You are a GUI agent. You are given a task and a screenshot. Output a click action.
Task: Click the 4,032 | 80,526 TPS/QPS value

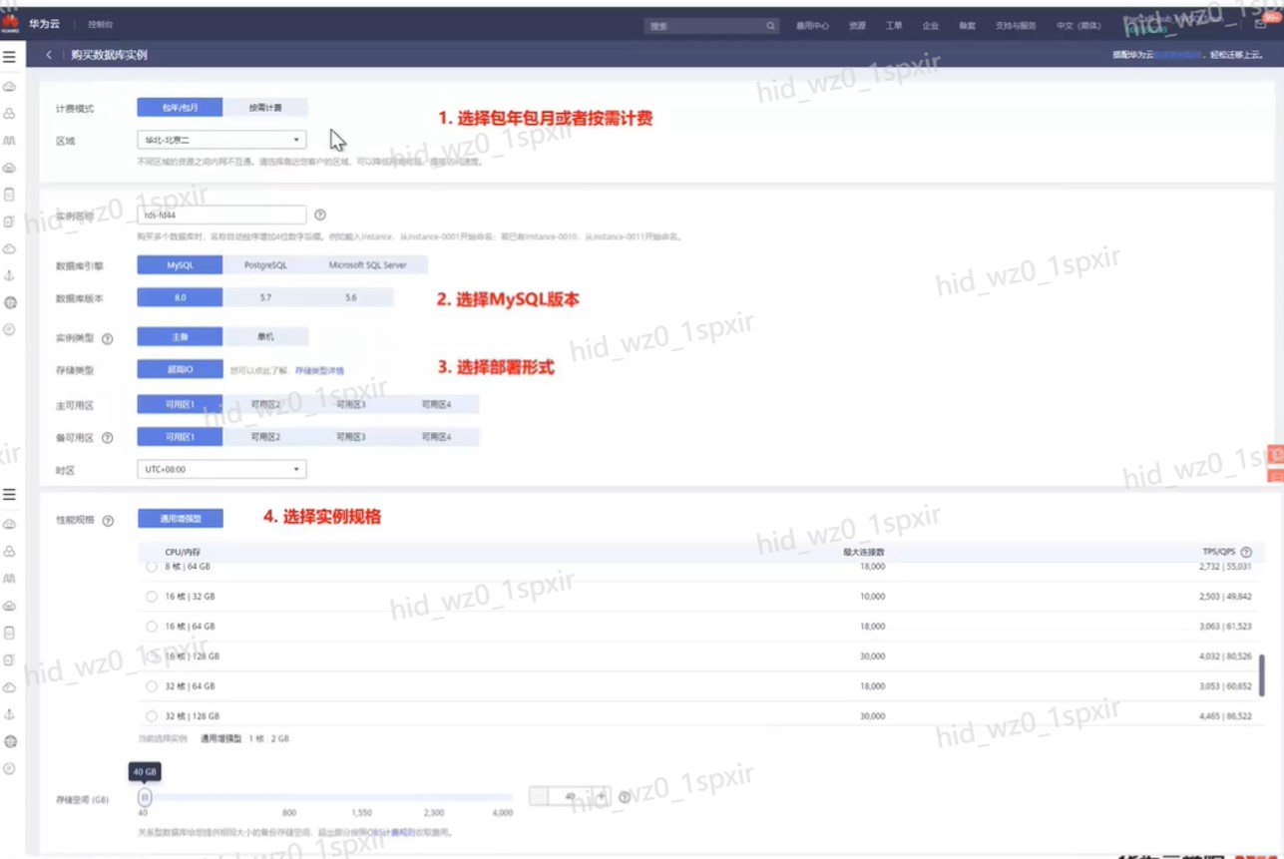(x=1225, y=656)
